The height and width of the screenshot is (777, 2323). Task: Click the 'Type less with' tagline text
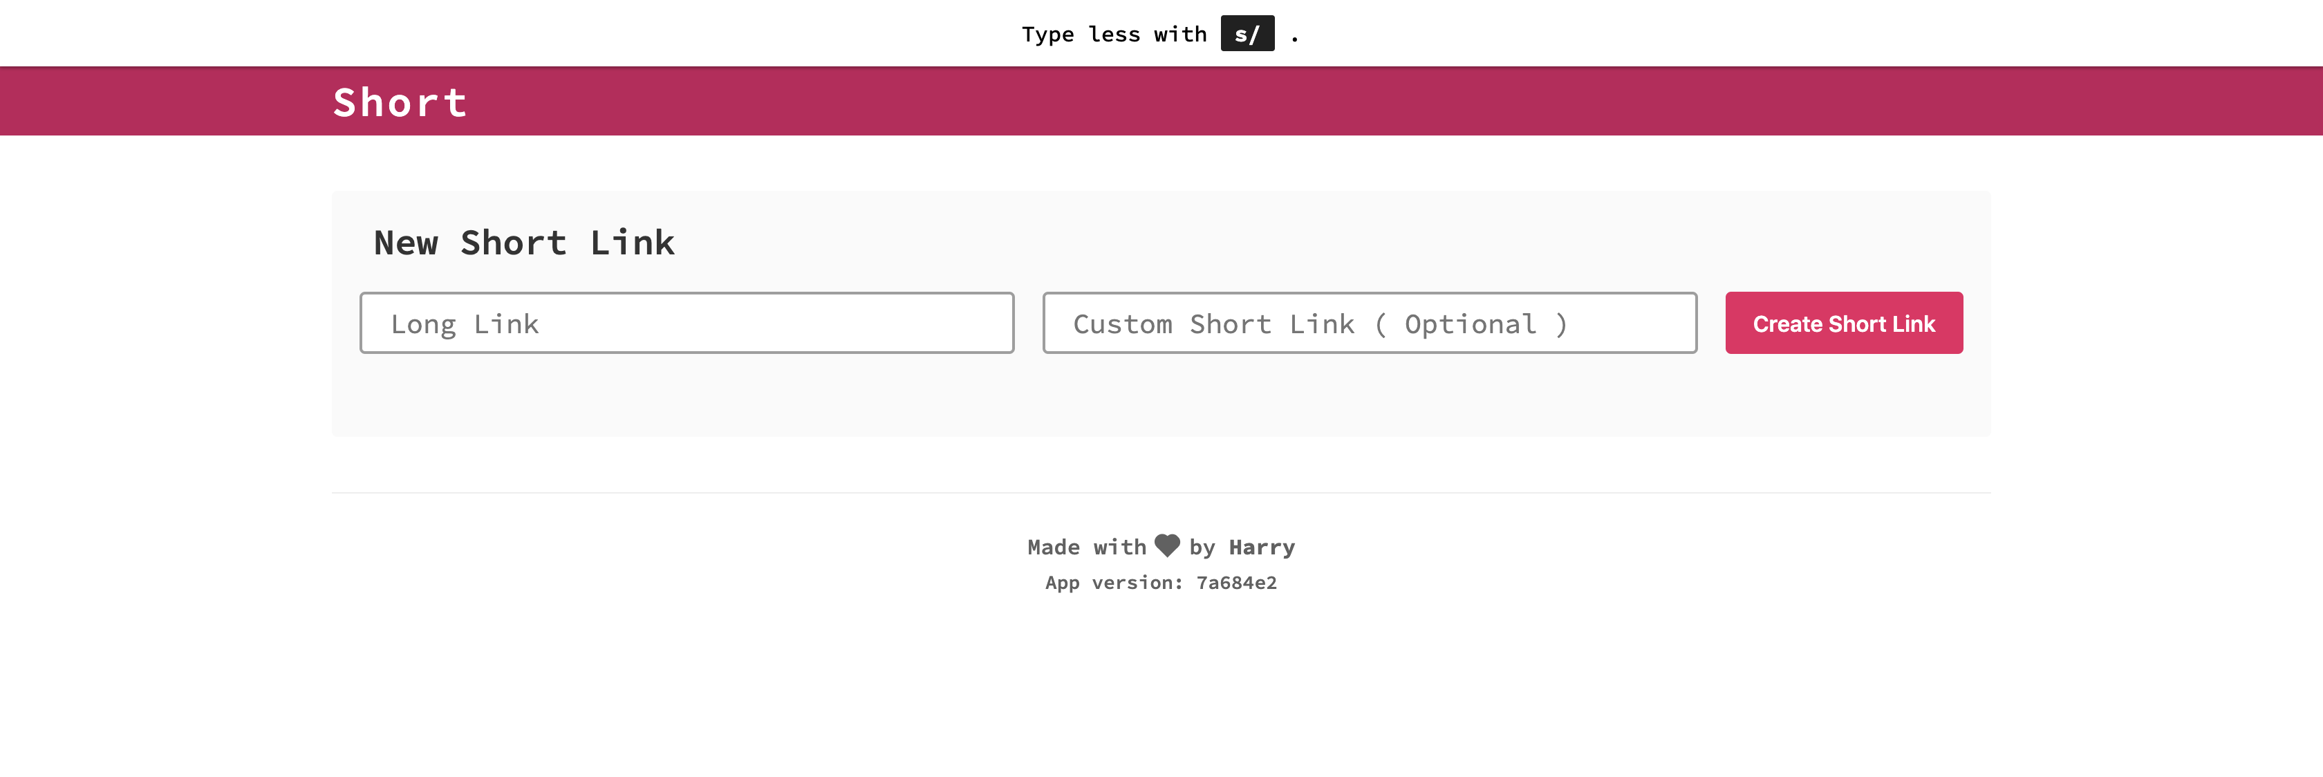pyautogui.click(x=1114, y=35)
